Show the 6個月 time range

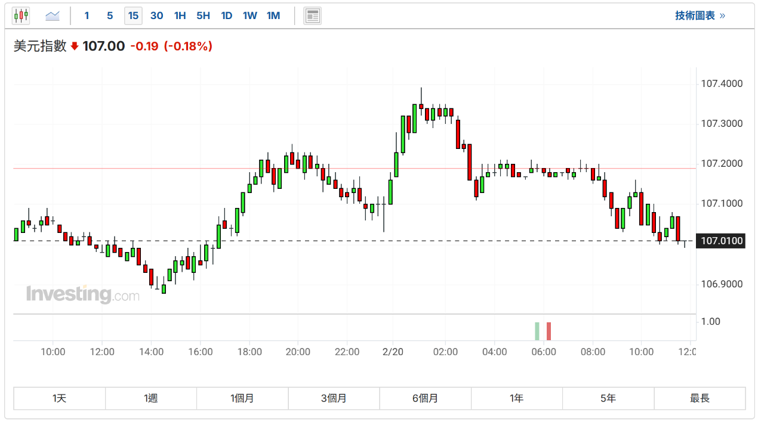425,399
